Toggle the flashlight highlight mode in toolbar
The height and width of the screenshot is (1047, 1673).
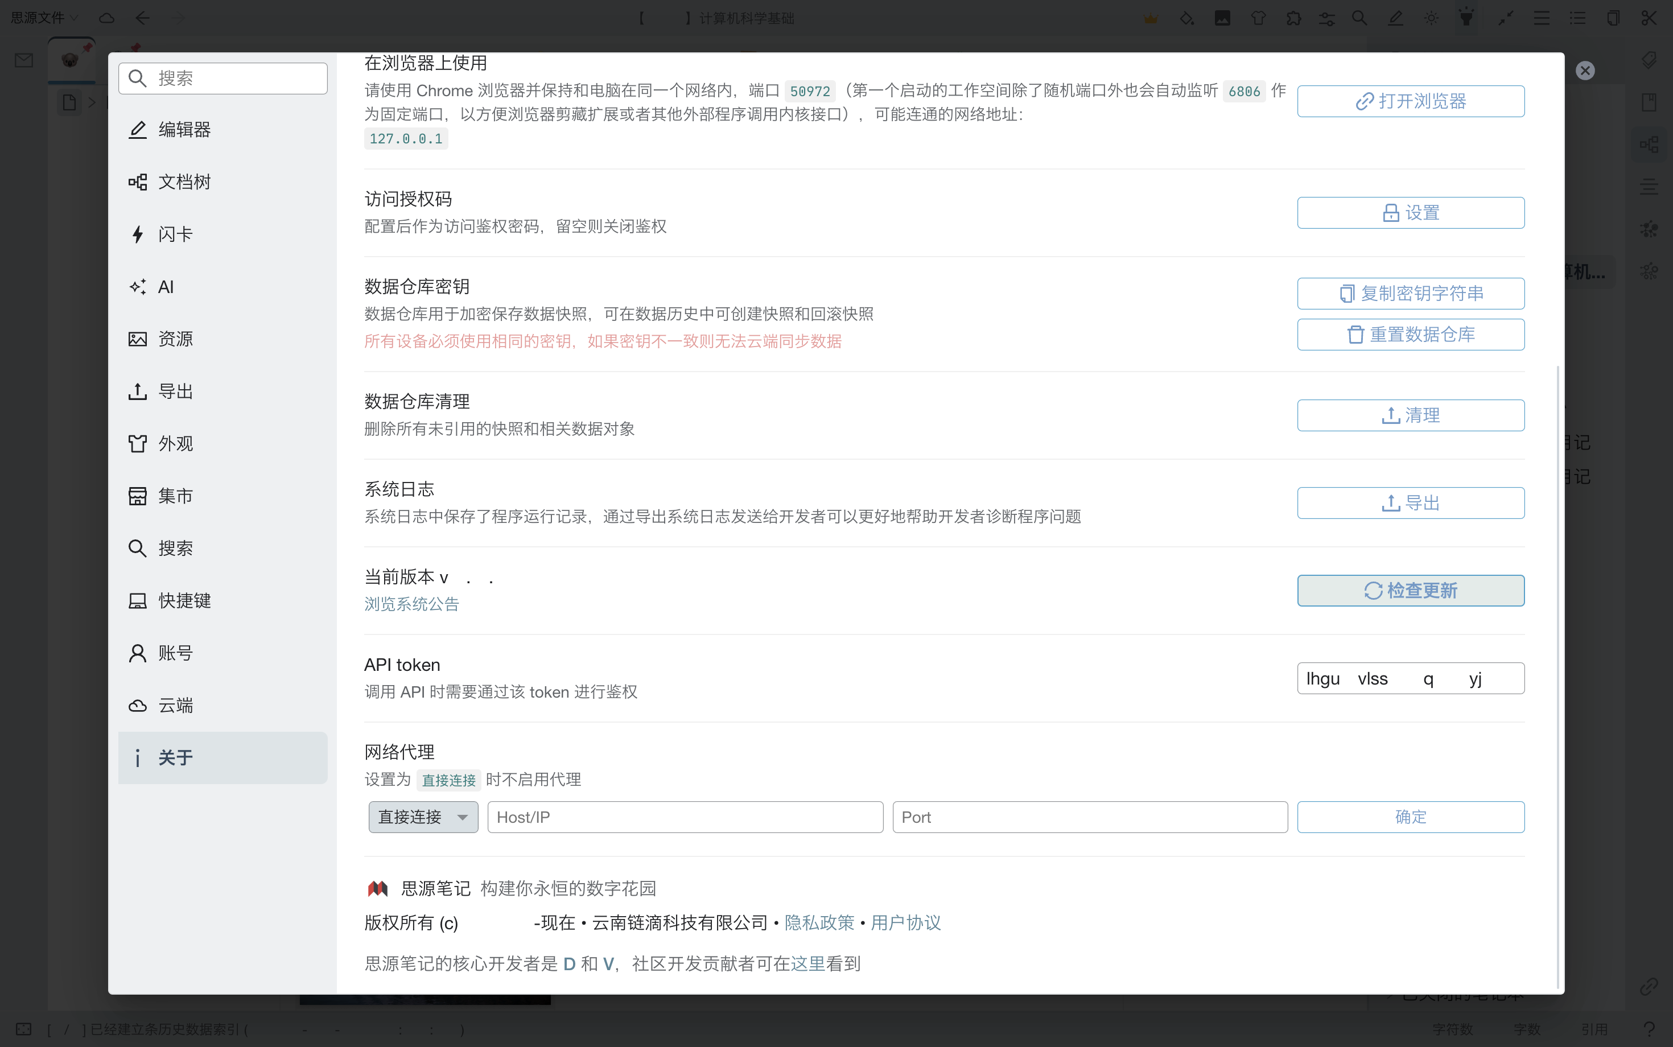1465,18
